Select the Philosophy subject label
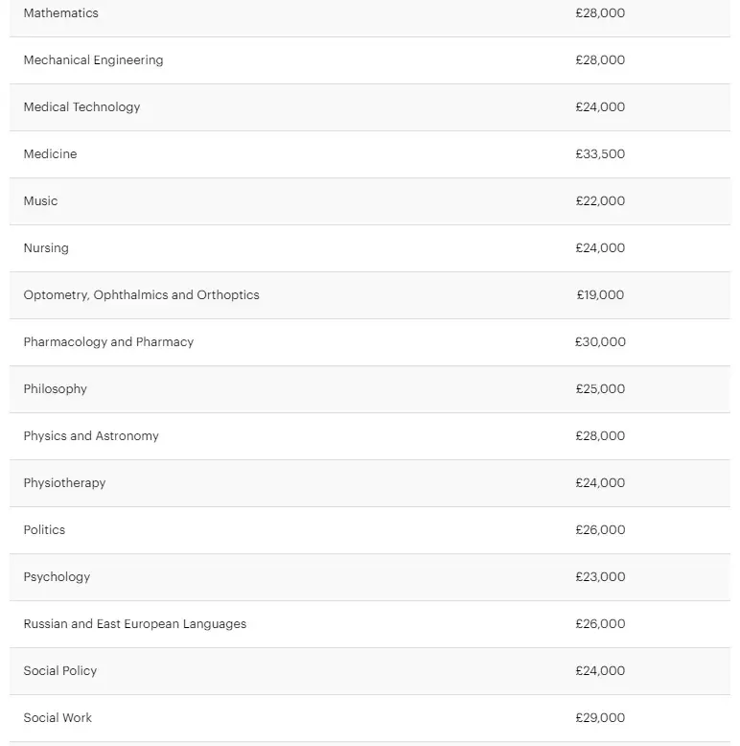 point(56,389)
